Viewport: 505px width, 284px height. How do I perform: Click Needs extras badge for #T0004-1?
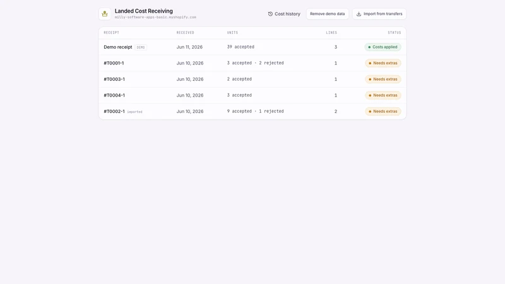(383, 95)
